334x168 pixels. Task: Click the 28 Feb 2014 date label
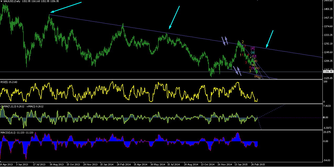(124, 165)
